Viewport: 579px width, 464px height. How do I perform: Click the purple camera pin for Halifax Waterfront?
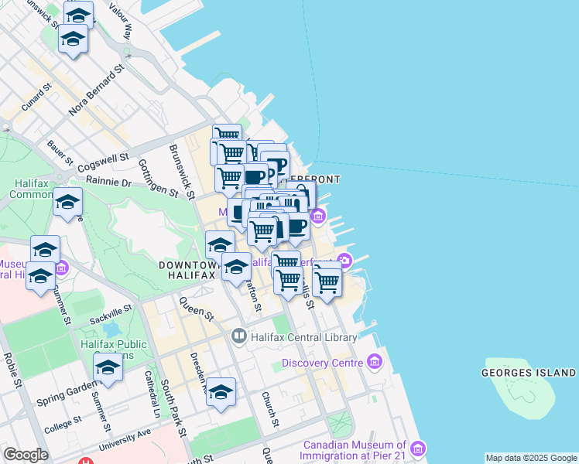345,261
